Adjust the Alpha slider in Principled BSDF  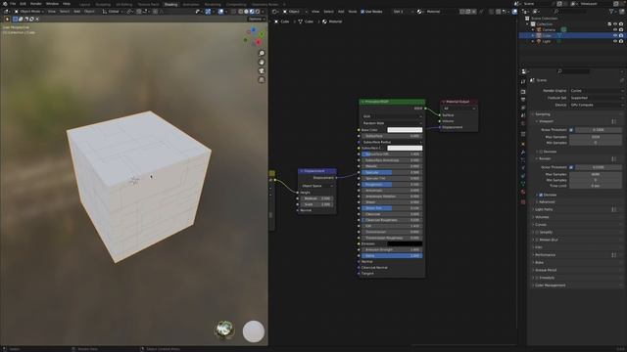tap(392, 256)
